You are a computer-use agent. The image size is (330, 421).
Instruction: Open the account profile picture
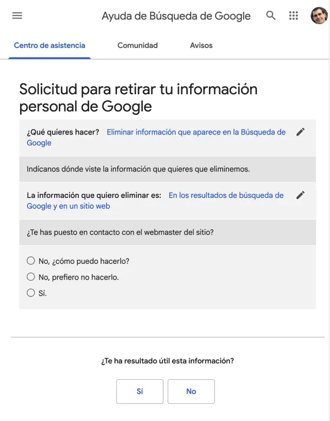coord(319,15)
